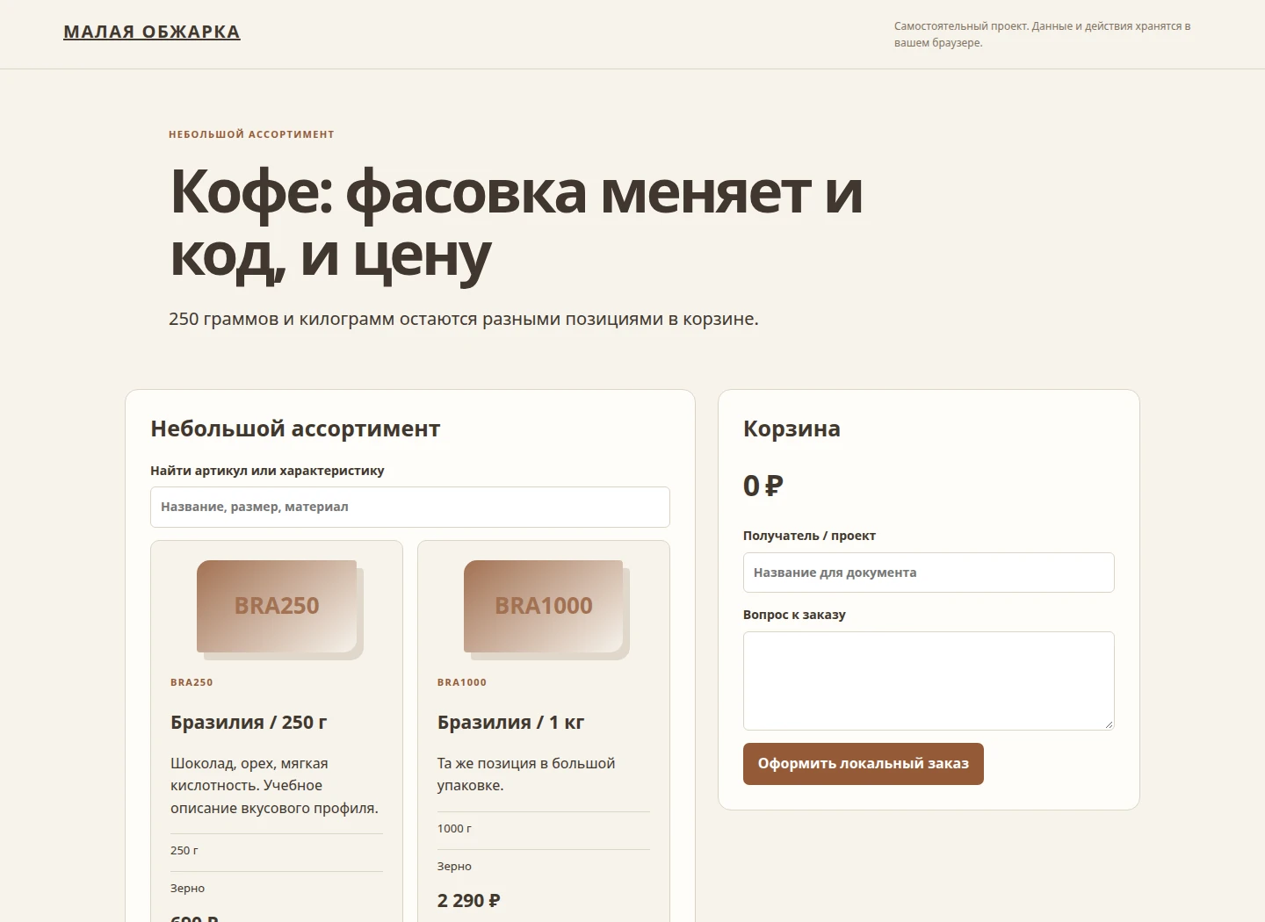The height and width of the screenshot is (922, 1265).
Task: Click the Оформить локальный заказ button
Action: [864, 764]
